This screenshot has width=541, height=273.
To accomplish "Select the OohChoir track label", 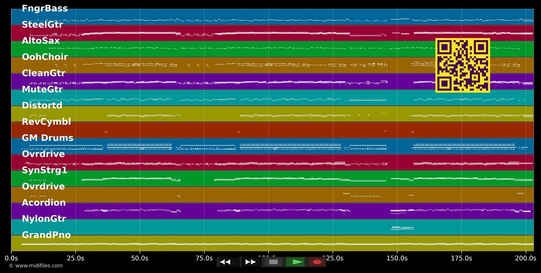I will 45,57.
